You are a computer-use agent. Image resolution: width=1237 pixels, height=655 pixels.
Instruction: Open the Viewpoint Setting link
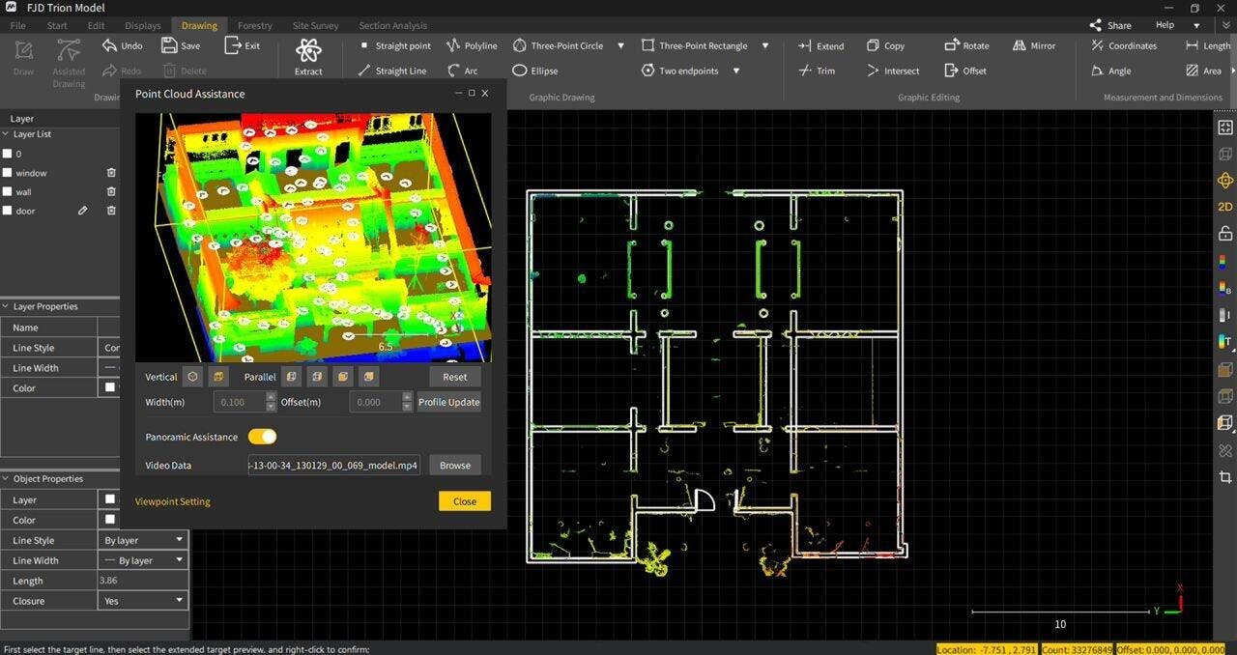pos(172,501)
